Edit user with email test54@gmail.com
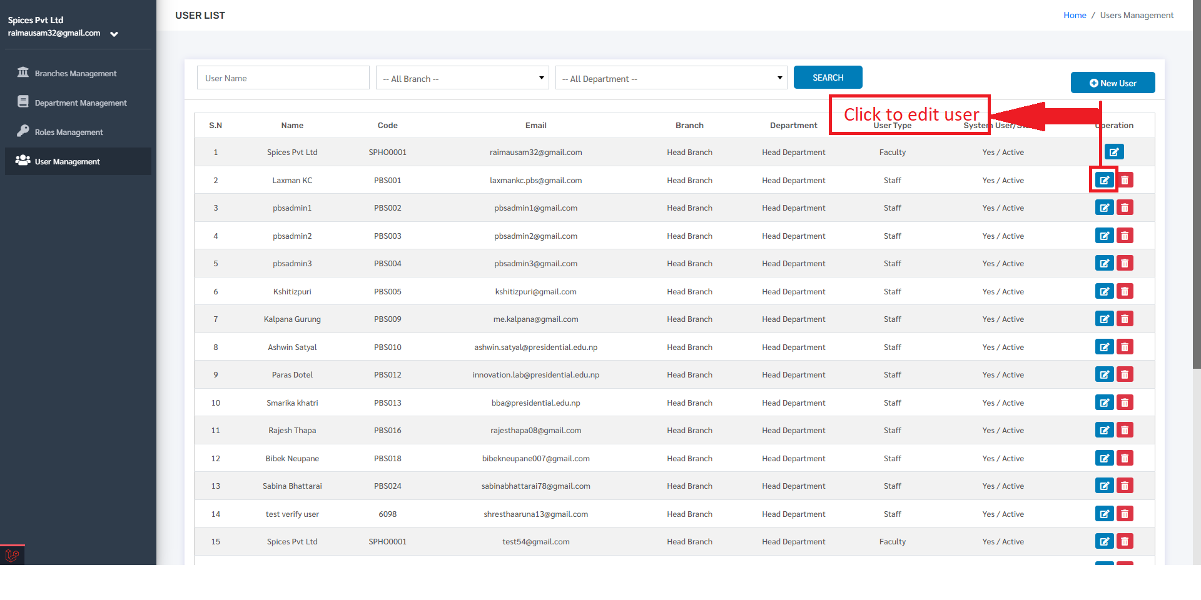This screenshot has height=600, width=1201. point(1105,541)
